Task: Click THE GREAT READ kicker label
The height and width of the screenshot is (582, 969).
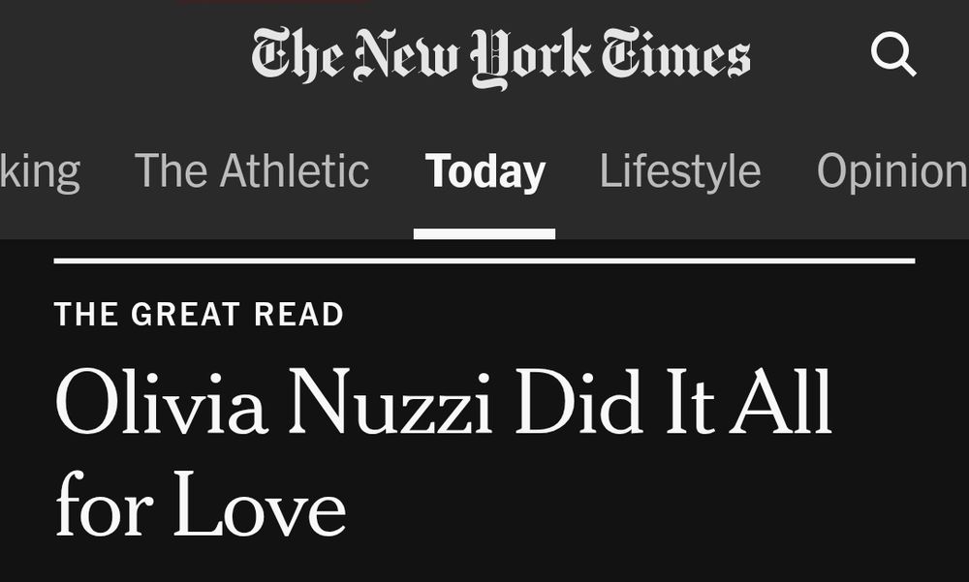Action: 199,314
